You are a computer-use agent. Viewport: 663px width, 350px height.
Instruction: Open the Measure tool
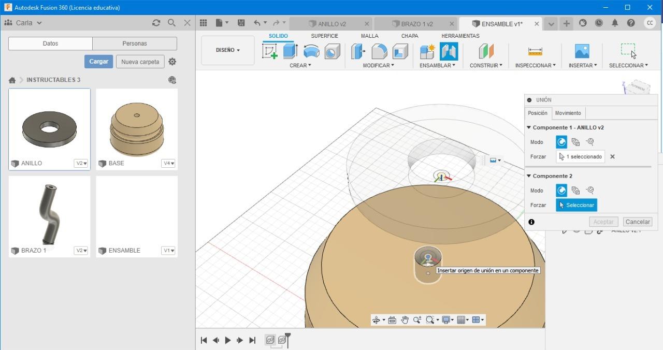tap(535, 51)
